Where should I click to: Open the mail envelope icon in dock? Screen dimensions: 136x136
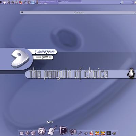(x=41, y=131)
